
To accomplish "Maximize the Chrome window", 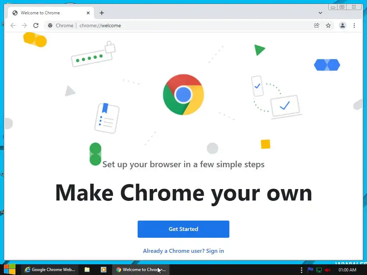I will [x=342, y=7].
